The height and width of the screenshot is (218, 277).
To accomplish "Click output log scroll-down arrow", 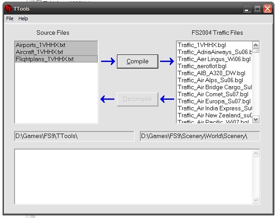I will click(x=255, y=200).
